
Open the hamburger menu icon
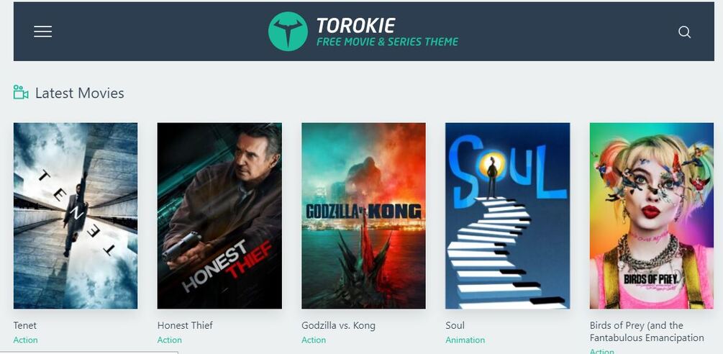pos(43,32)
